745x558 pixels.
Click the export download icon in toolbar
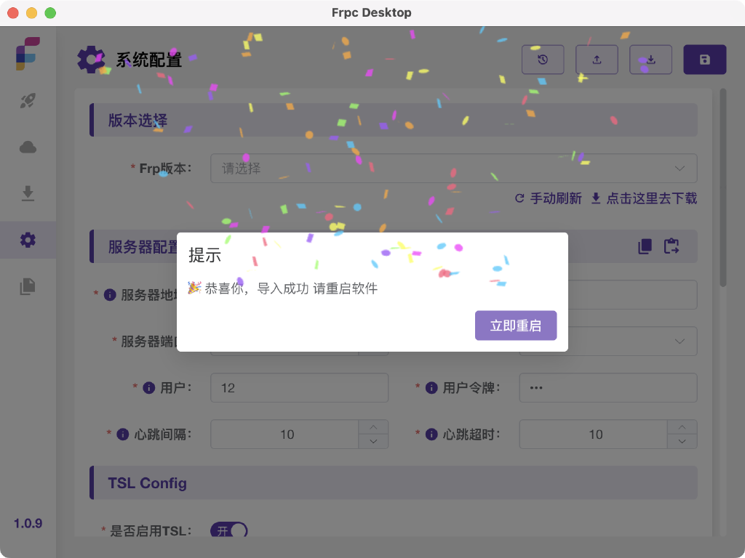[x=650, y=60]
